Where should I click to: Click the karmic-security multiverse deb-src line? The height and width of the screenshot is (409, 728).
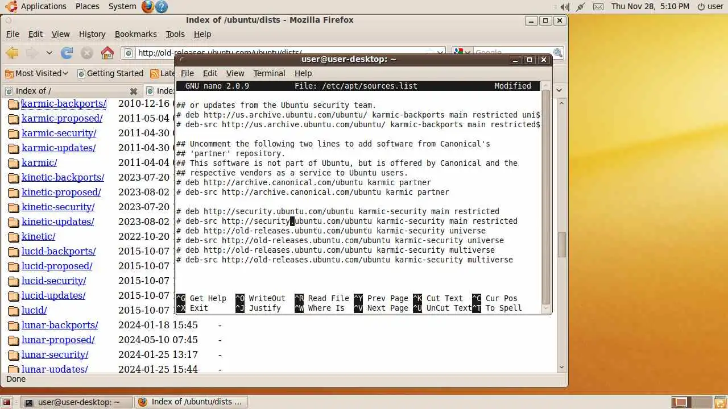pos(345,260)
